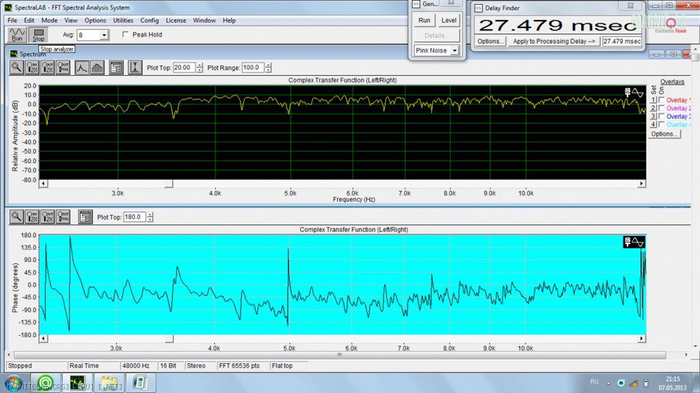This screenshot has width=700, height=393.
Task: Open the License menu
Action: pos(176,20)
